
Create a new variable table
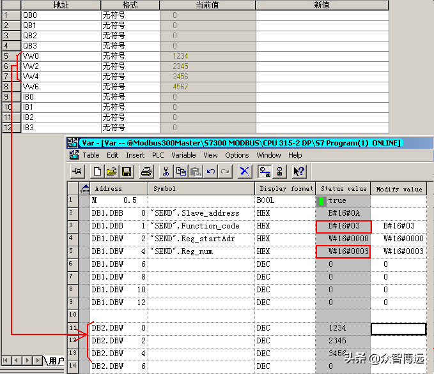tap(97, 171)
